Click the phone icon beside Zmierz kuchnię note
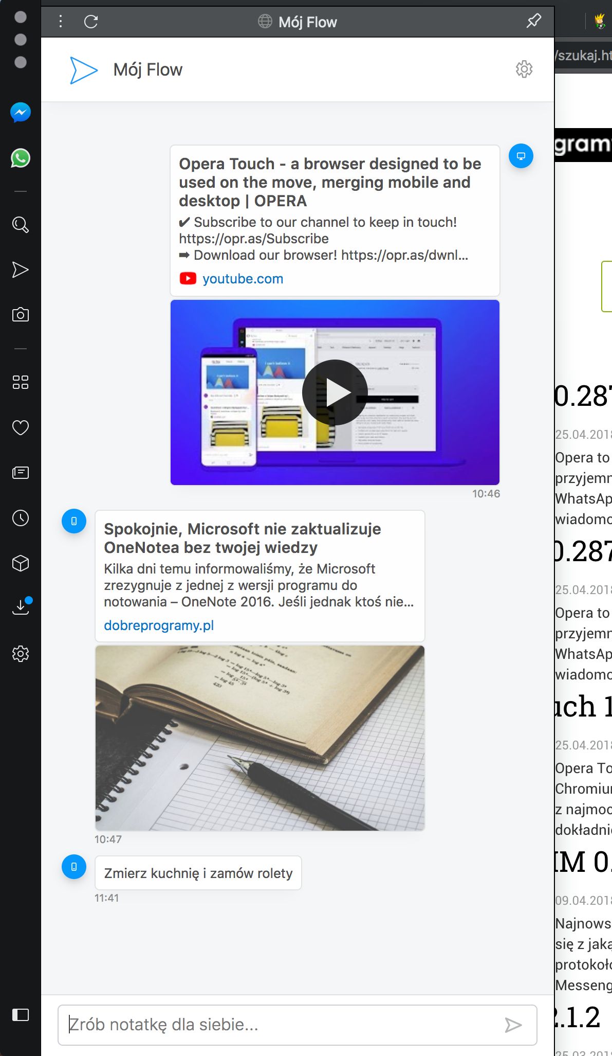The width and height of the screenshot is (612, 1056). pyautogui.click(x=74, y=867)
